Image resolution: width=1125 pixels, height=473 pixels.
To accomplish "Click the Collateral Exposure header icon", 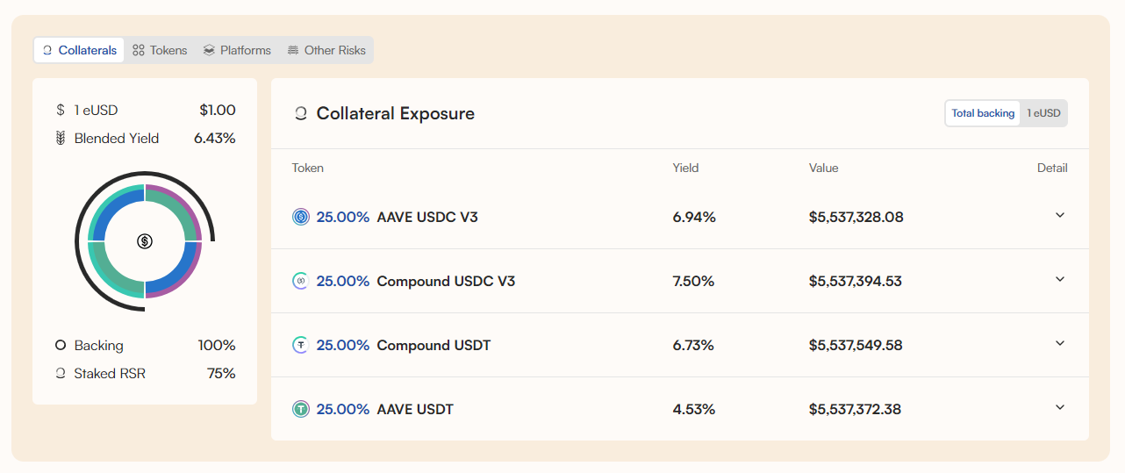I will click(301, 113).
